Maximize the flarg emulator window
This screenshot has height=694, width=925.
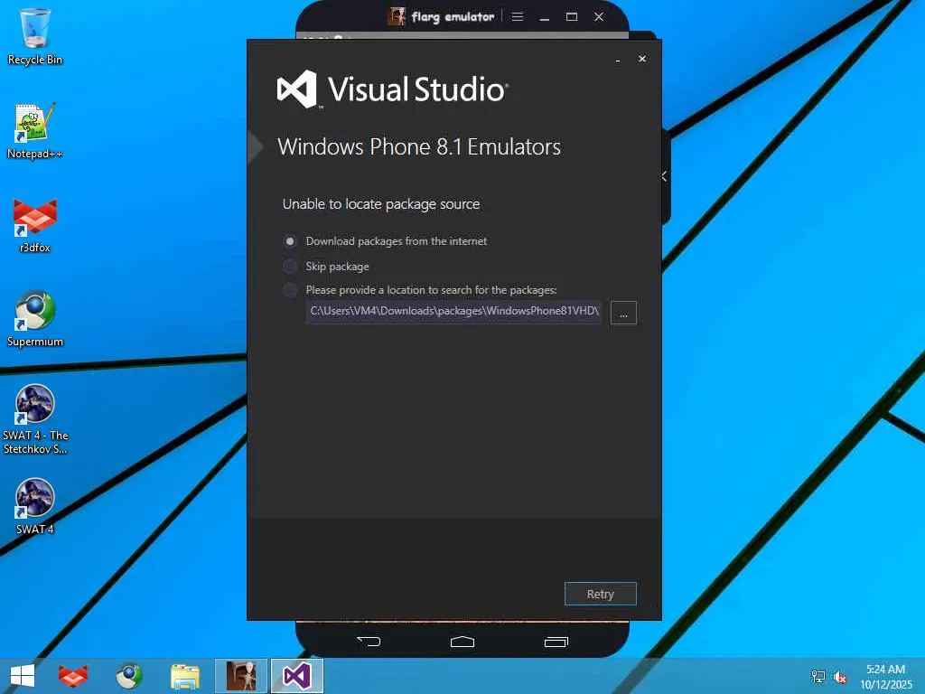[572, 16]
